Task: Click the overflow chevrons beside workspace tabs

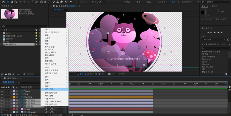Action: coord(198,2)
